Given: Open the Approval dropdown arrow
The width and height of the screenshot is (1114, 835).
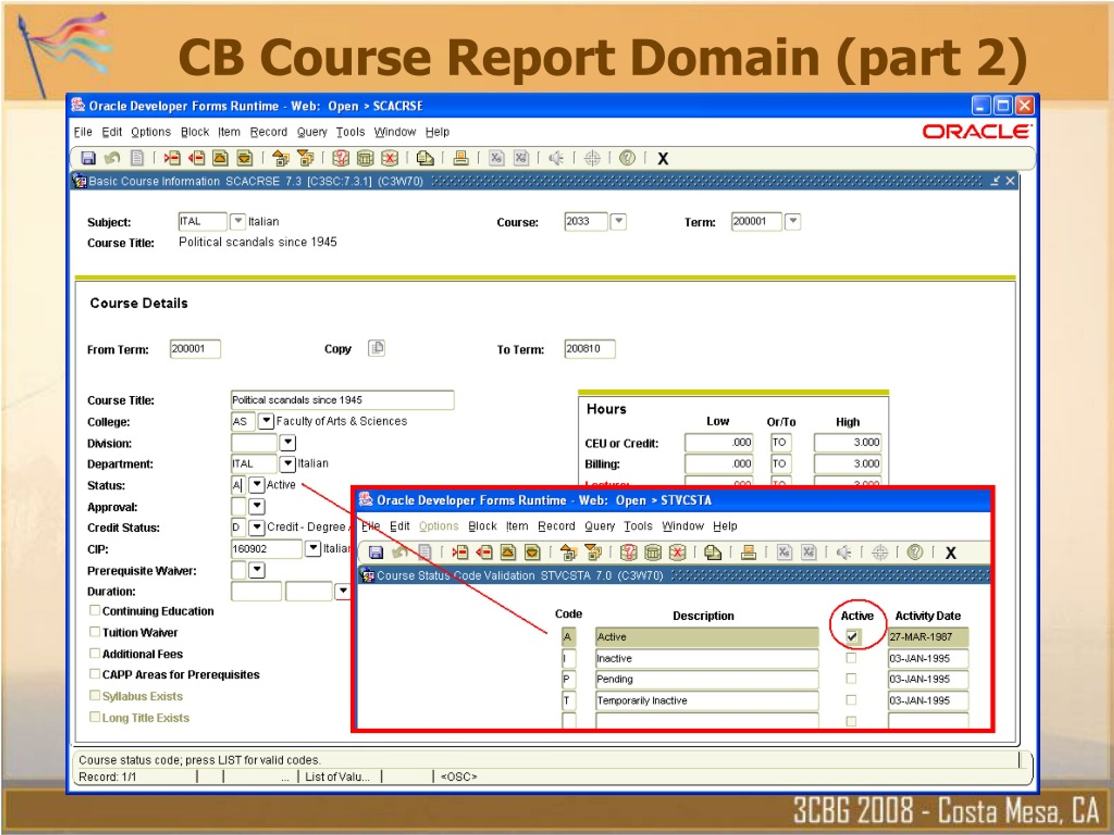Looking at the screenshot, I should 257,506.
